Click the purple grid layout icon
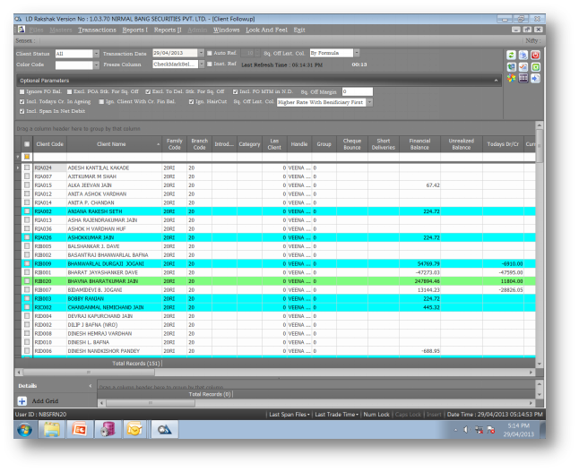 523,78
